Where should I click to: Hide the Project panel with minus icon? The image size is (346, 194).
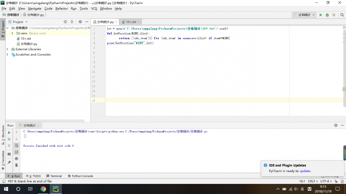pos(87,22)
